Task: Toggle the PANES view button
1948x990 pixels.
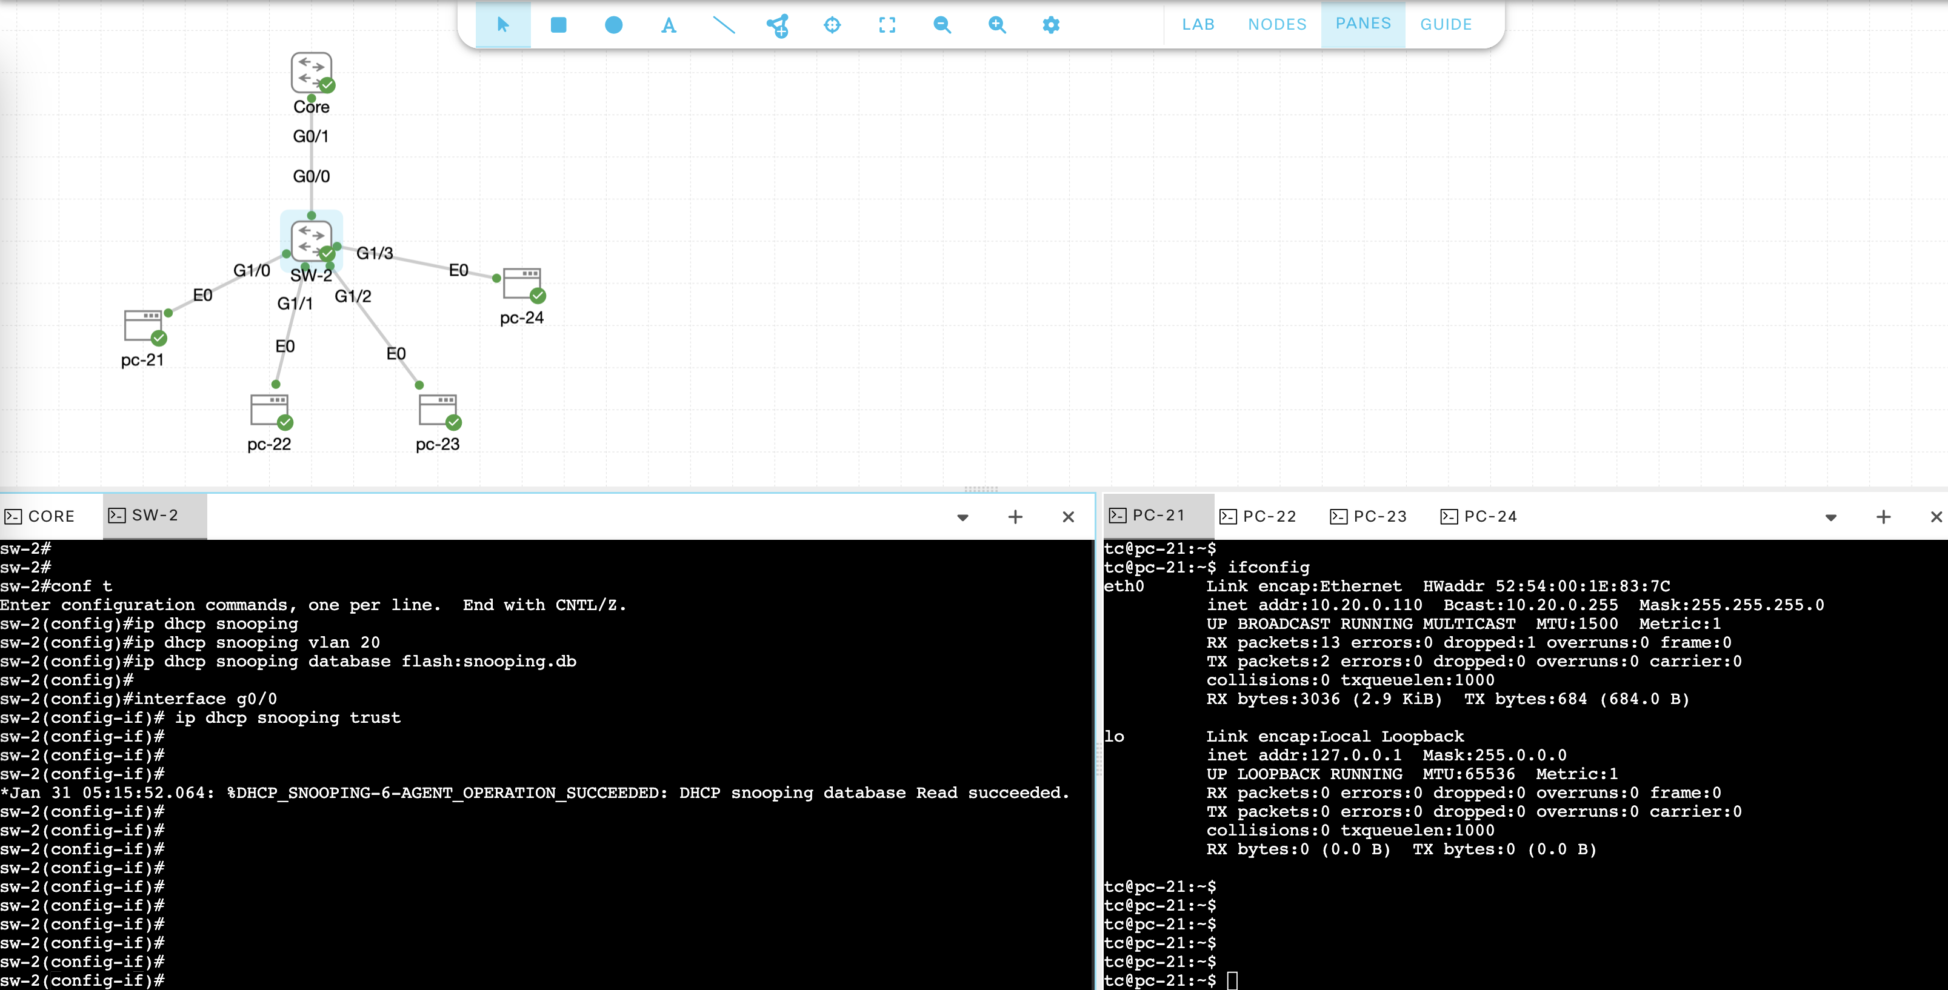Action: [1363, 24]
